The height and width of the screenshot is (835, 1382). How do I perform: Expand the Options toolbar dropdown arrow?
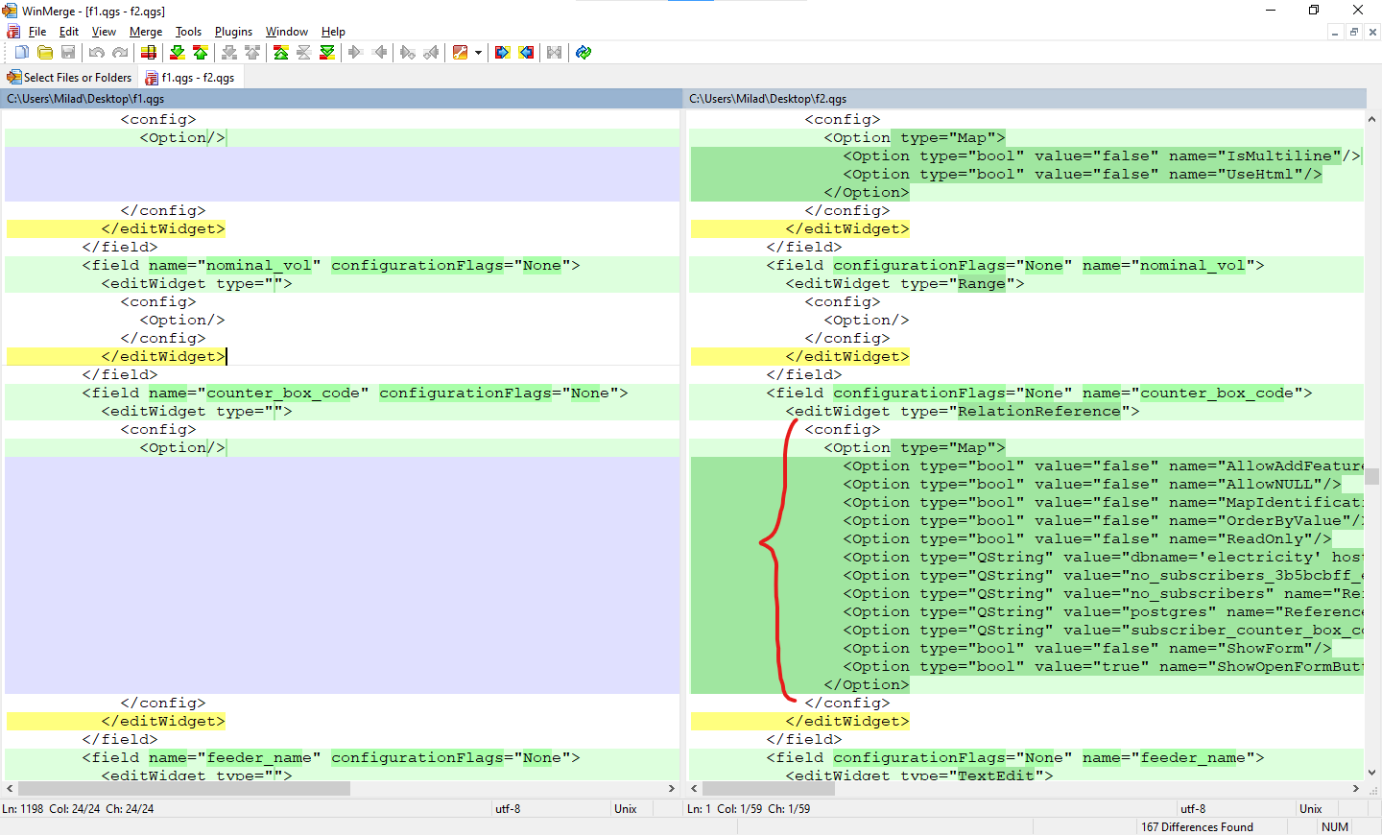(x=478, y=52)
